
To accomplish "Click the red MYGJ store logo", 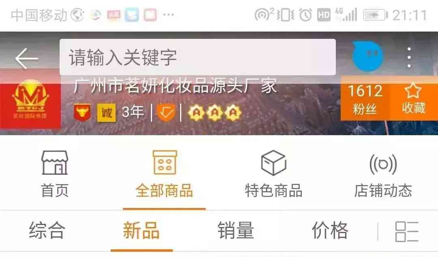I will point(30,104).
